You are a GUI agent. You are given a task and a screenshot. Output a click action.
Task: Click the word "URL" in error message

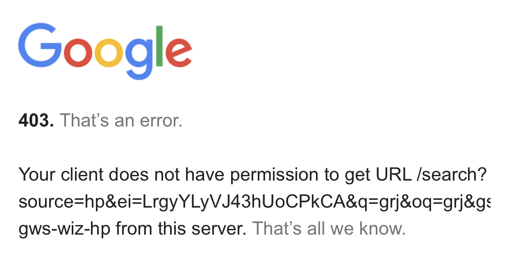[x=393, y=175]
